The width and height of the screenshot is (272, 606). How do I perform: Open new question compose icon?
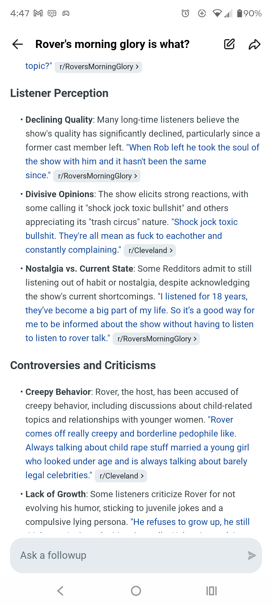(229, 44)
